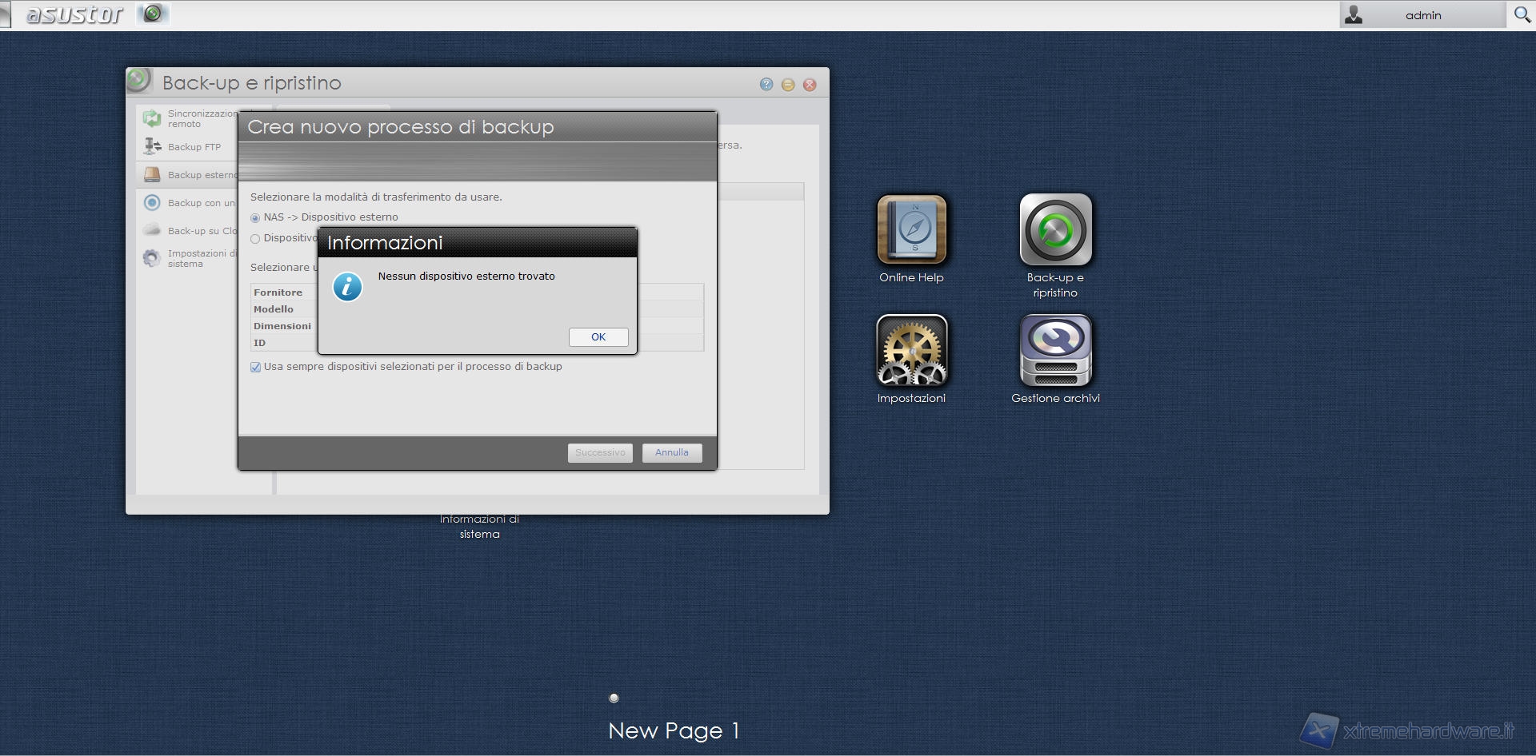Select the second Dispositivo radio option
This screenshot has height=756, width=1536.
tap(255, 239)
